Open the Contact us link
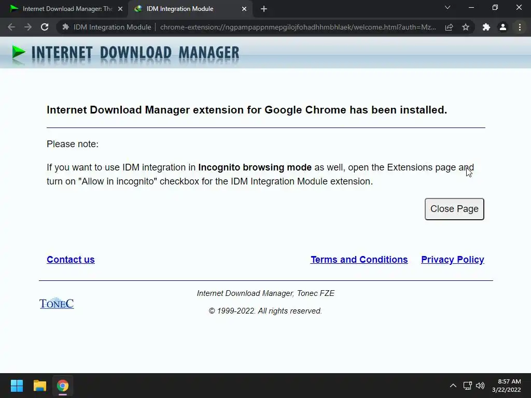Screen dimensions: 531x398 (x=71, y=260)
